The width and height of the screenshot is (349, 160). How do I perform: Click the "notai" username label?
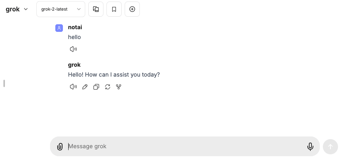(75, 27)
